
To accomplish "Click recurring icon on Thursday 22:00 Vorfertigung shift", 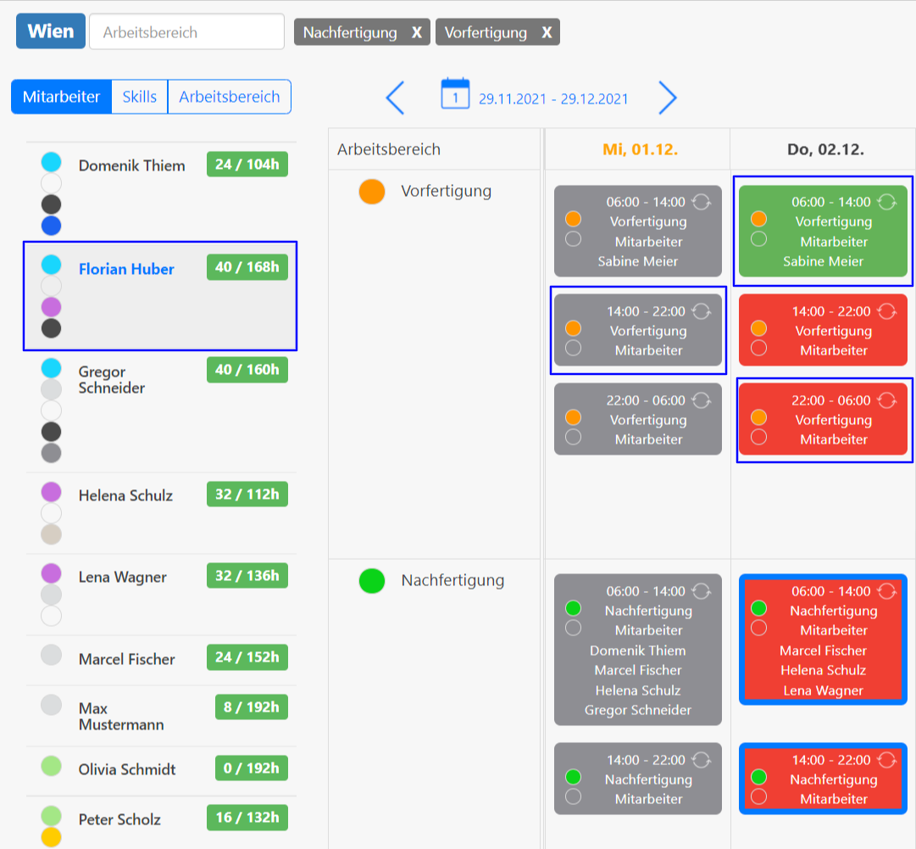I will (x=886, y=400).
